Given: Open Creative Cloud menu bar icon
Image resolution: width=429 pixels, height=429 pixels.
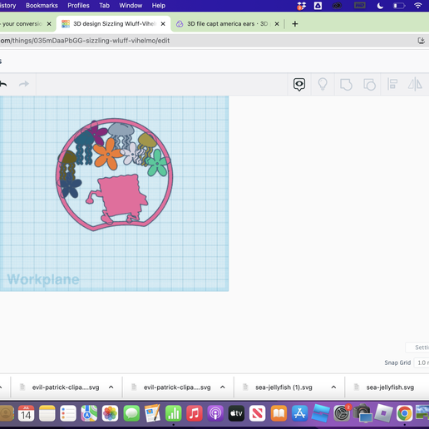Looking at the screenshot, I should tap(337, 6).
